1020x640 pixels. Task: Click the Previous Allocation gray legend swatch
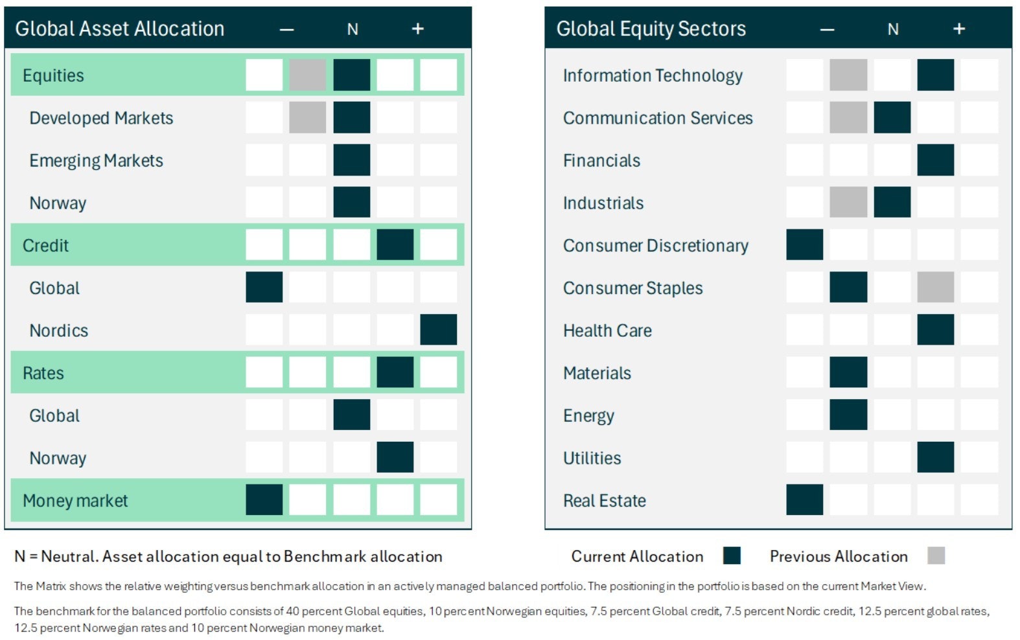pyautogui.click(x=936, y=556)
